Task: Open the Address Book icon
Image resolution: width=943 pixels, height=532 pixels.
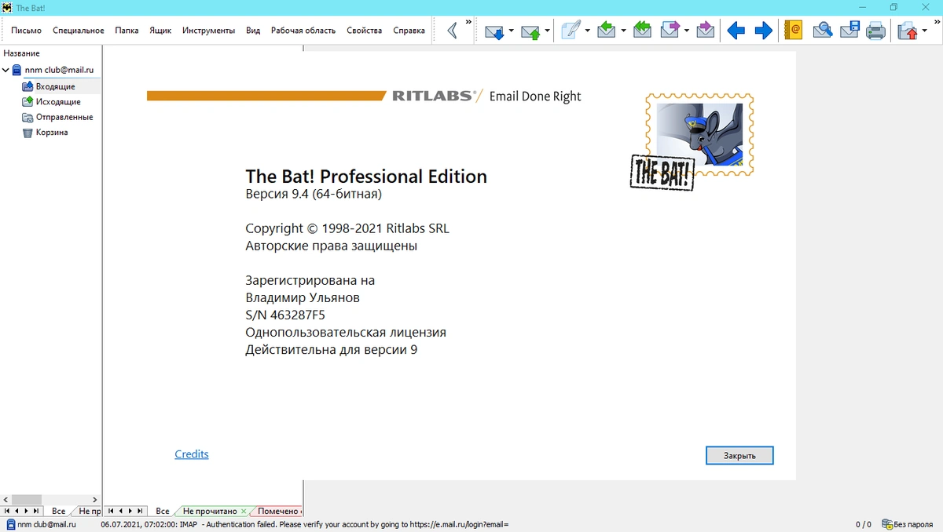Action: pyautogui.click(x=792, y=31)
